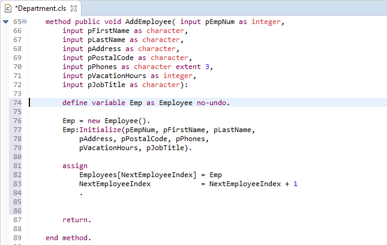Click the end method statement

[x=68, y=238]
